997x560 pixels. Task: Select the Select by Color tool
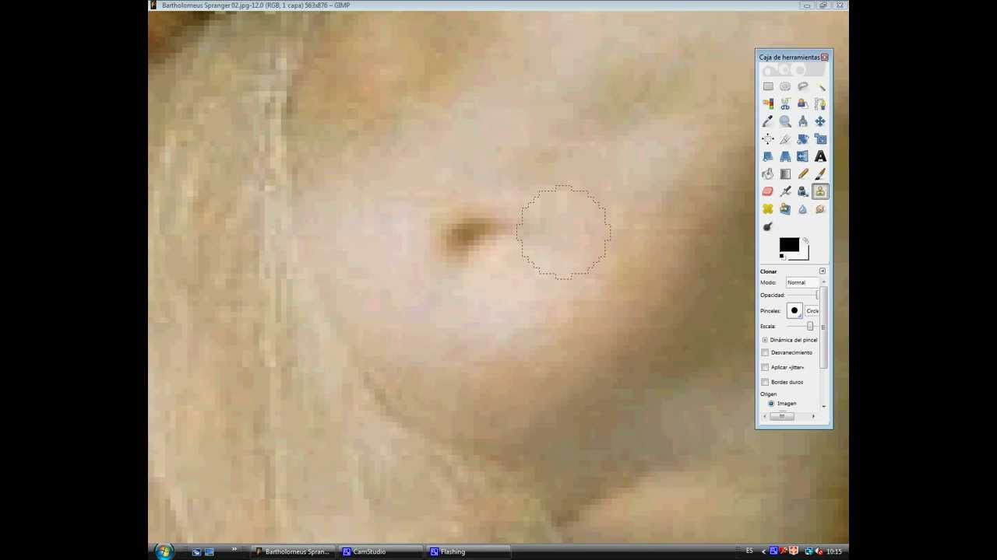768,103
